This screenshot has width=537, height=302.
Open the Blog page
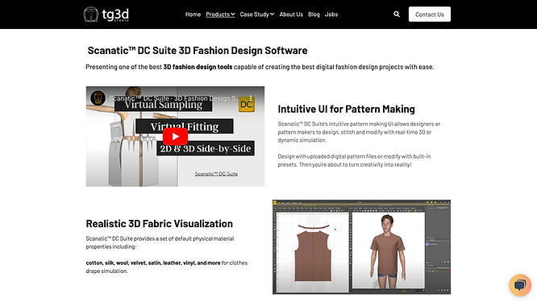[314, 14]
